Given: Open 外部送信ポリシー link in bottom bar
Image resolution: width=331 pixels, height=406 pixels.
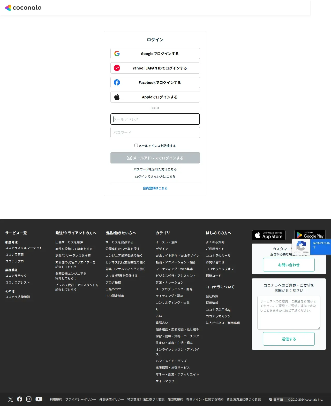Looking at the screenshot, I should pos(112,400).
